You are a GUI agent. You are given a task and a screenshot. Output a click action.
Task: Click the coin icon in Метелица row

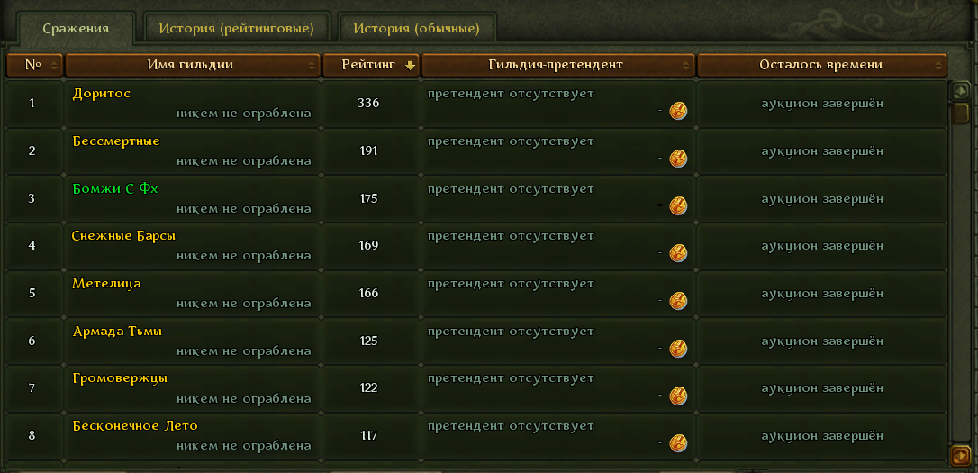(x=678, y=301)
